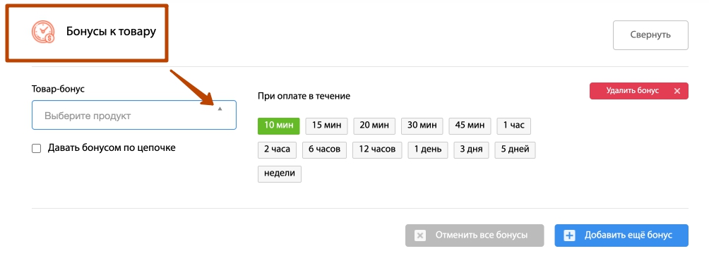
Task: Click Отменить все бонусы button
Action: [x=475, y=236]
